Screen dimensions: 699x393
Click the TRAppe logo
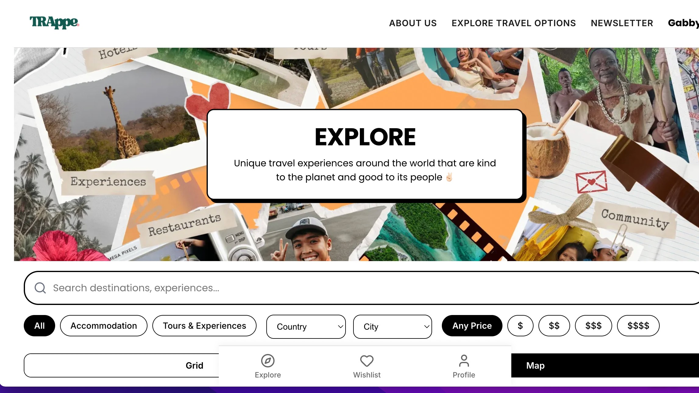(54, 23)
